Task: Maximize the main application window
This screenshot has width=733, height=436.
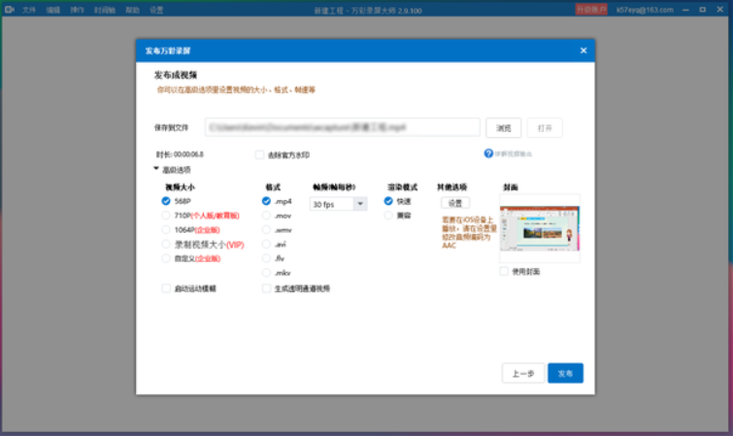Action: coord(703,10)
